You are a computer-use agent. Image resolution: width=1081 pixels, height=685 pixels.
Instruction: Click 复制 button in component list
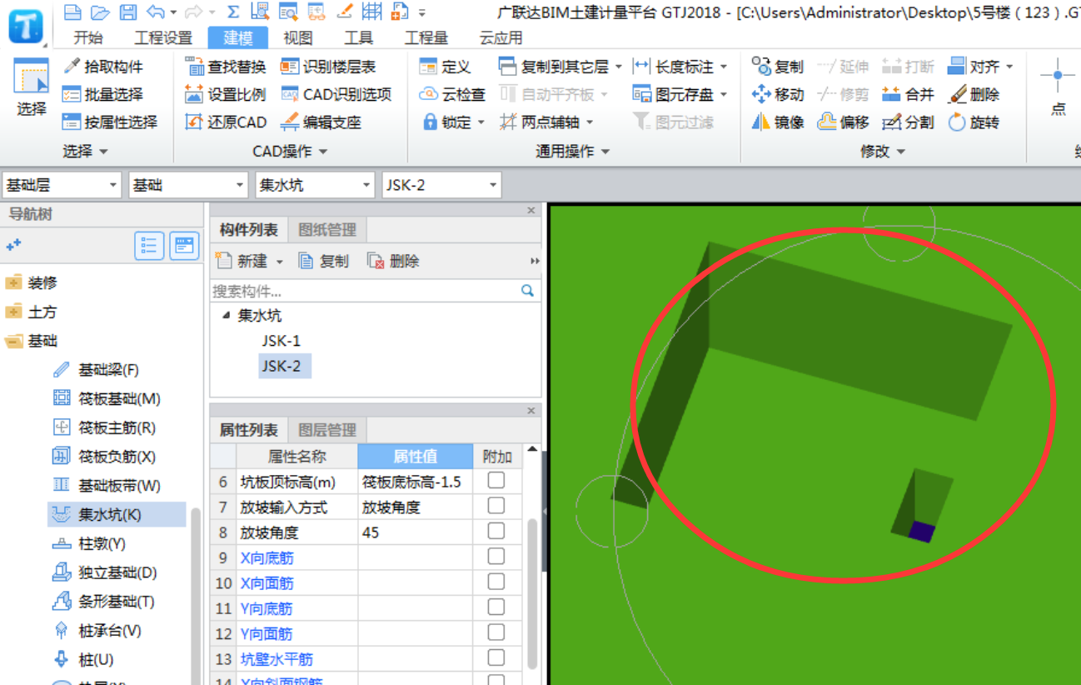click(324, 262)
